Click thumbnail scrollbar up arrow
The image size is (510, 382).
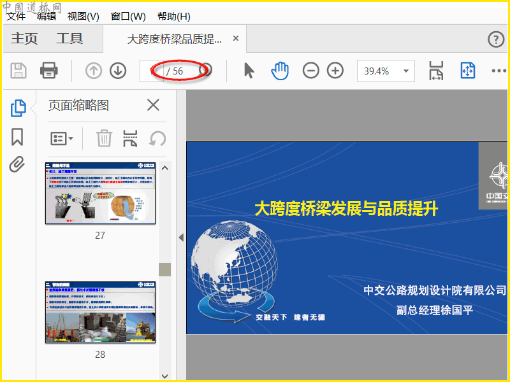(164, 168)
